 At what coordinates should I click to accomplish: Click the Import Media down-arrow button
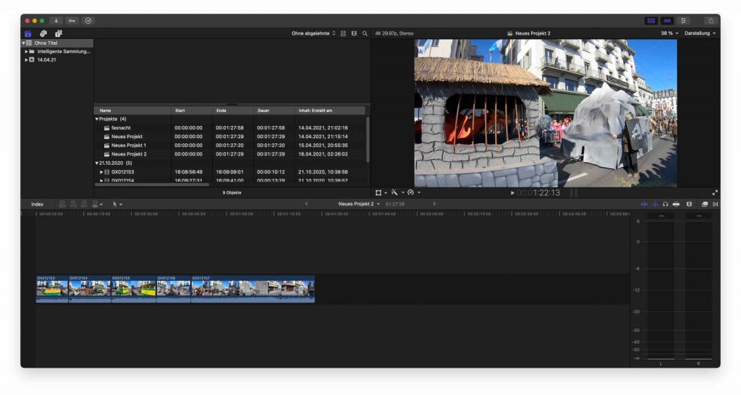[x=56, y=21]
